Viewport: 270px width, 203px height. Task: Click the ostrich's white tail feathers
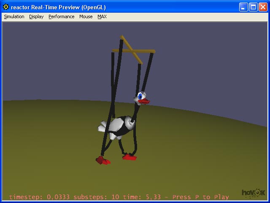coord(103,126)
